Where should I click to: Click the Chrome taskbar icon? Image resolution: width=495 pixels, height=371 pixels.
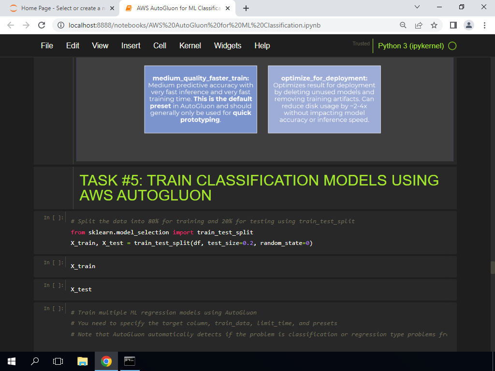106,361
